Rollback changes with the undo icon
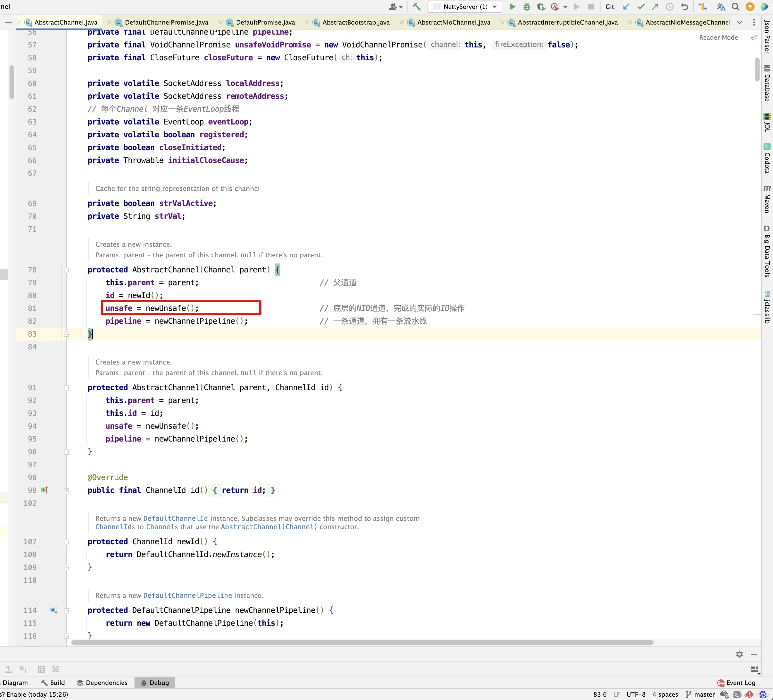The width and height of the screenshot is (773, 700). (685, 6)
